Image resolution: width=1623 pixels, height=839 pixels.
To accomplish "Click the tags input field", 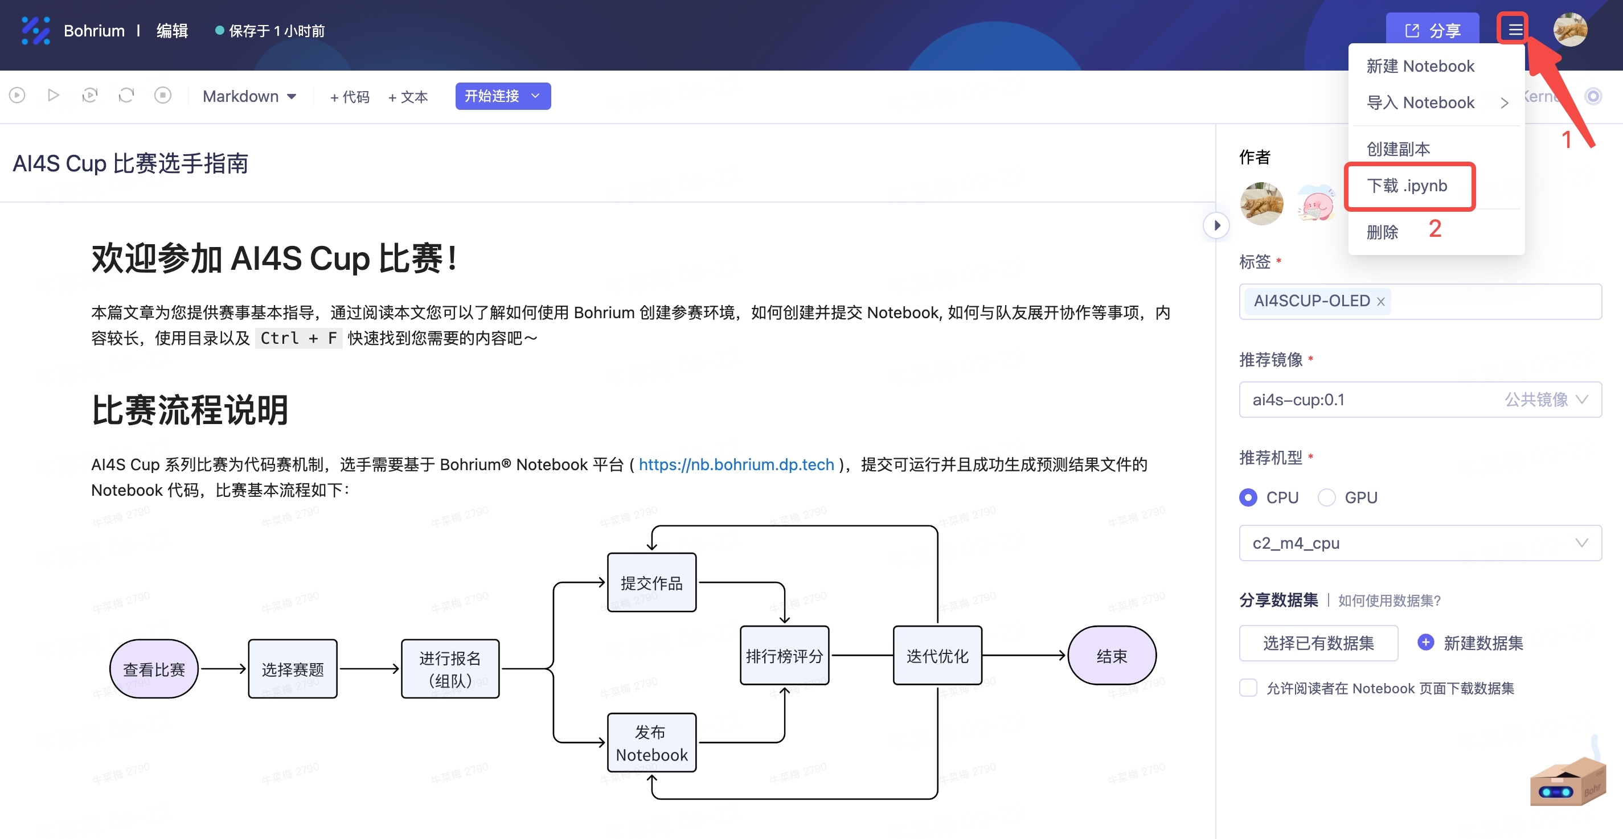I will tap(1420, 302).
